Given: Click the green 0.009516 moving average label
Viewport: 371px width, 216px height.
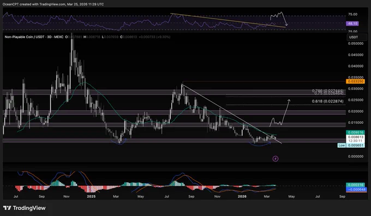Looking at the screenshot, I should pyautogui.click(x=355, y=133).
